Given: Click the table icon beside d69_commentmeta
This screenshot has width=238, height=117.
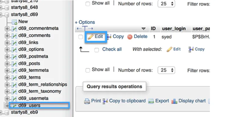Looking at the screenshot, I should [14, 29].
